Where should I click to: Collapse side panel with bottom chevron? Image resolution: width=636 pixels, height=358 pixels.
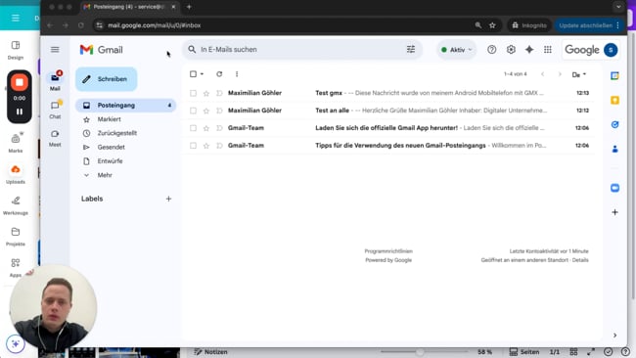[x=614, y=336]
